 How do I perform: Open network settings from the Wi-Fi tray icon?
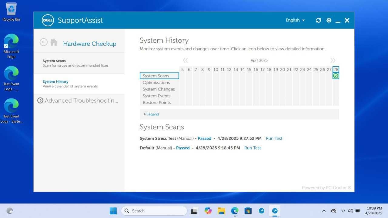[343, 211]
